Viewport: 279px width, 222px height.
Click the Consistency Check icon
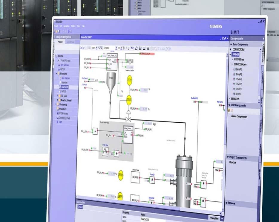(57, 118)
